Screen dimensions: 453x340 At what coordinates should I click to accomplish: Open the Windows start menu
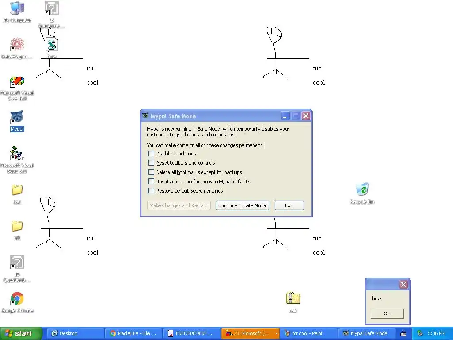pyautogui.click(x=21, y=333)
